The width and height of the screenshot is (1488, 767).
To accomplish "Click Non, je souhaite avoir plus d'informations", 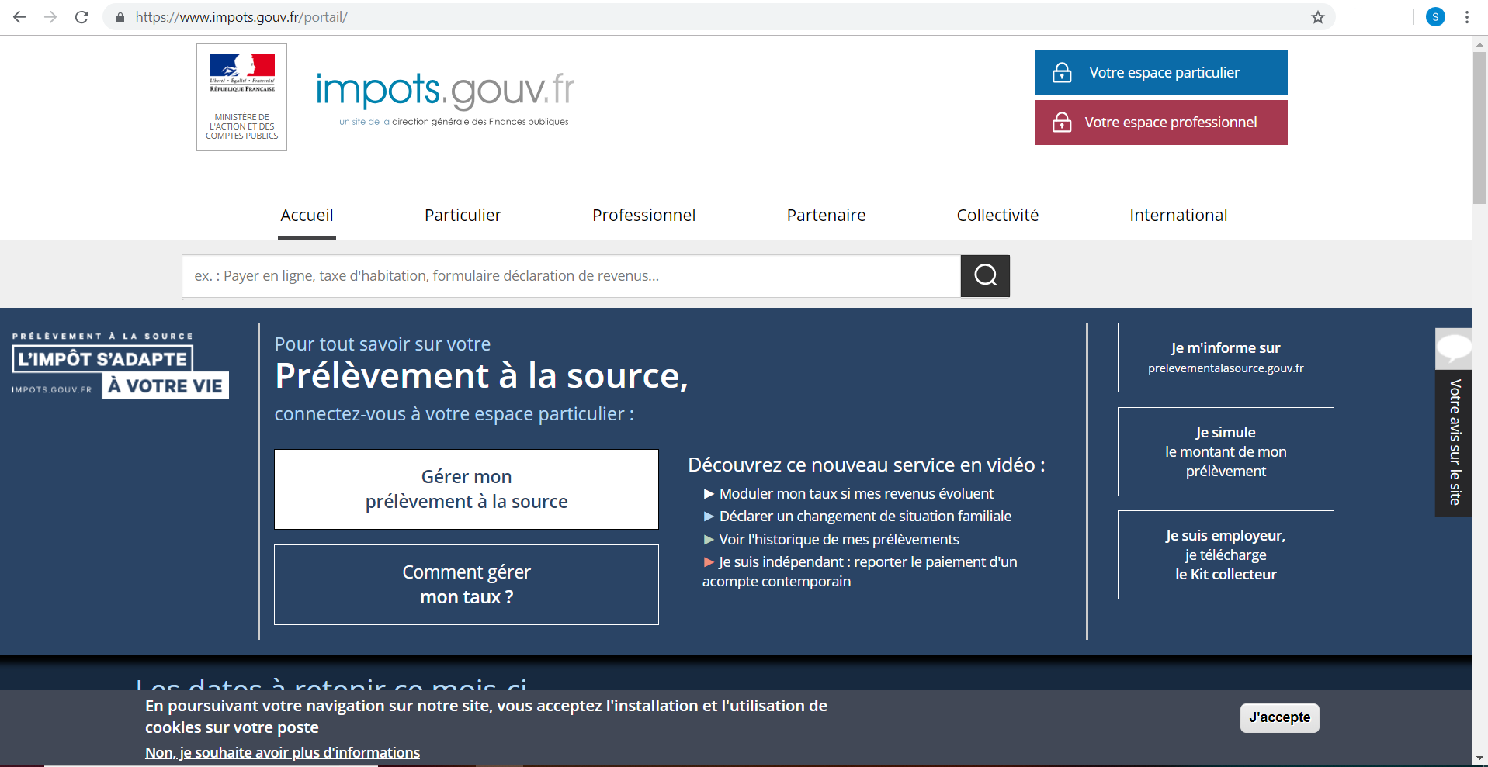I will coord(283,753).
